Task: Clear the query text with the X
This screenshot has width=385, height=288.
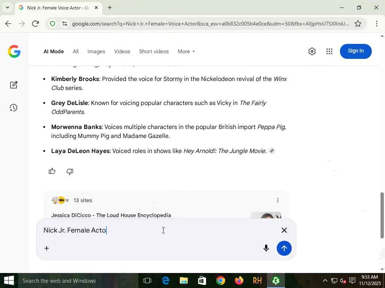Action: point(284,230)
